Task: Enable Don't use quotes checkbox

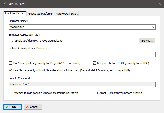Action: (10, 63)
